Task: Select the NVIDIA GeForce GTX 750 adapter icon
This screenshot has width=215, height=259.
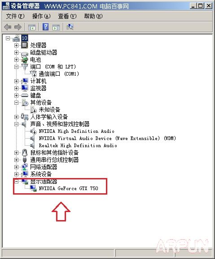Action: [33, 188]
